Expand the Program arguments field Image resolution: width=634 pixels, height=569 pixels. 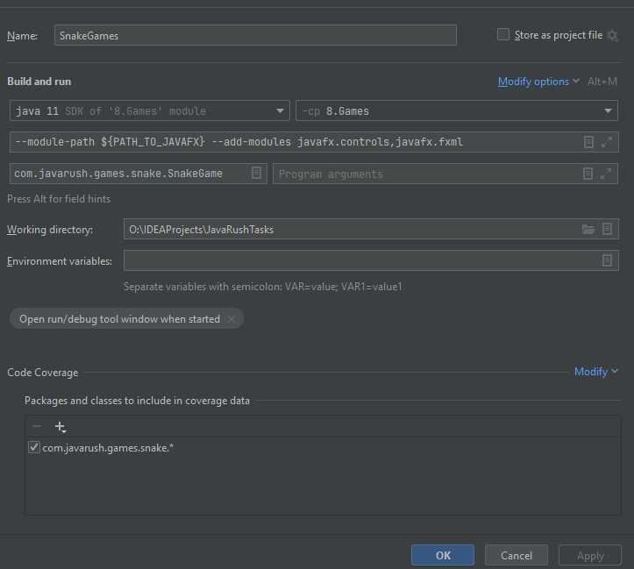(606, 174)
